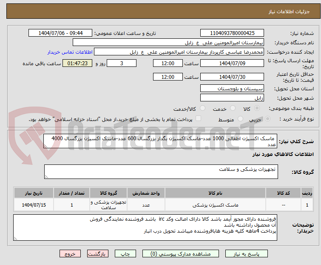The height and width of the screenshot is (265, 321).
Task: Click the کد کالا column header
Action: pos(283,193)
